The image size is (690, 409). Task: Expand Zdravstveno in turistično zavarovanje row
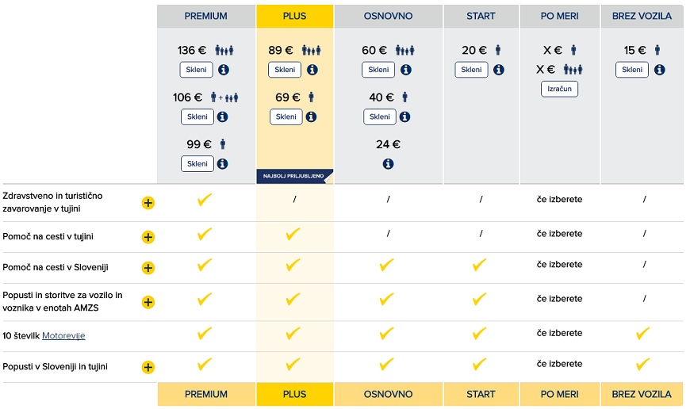tap(148, 203)
